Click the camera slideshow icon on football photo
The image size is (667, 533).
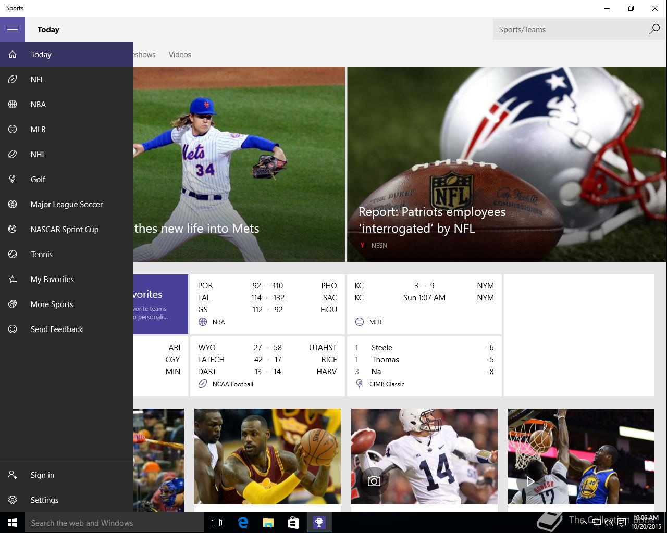coord(374,481)
